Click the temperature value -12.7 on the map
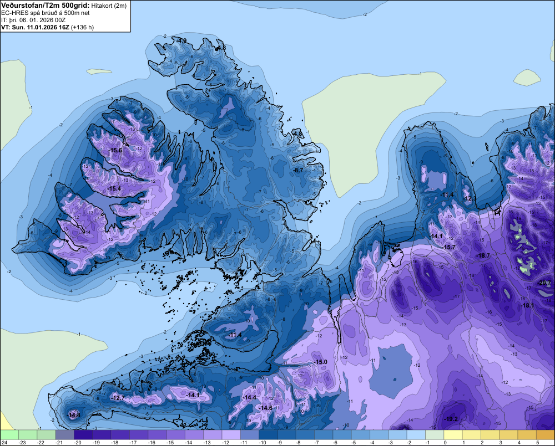 [x=118, y=398]
